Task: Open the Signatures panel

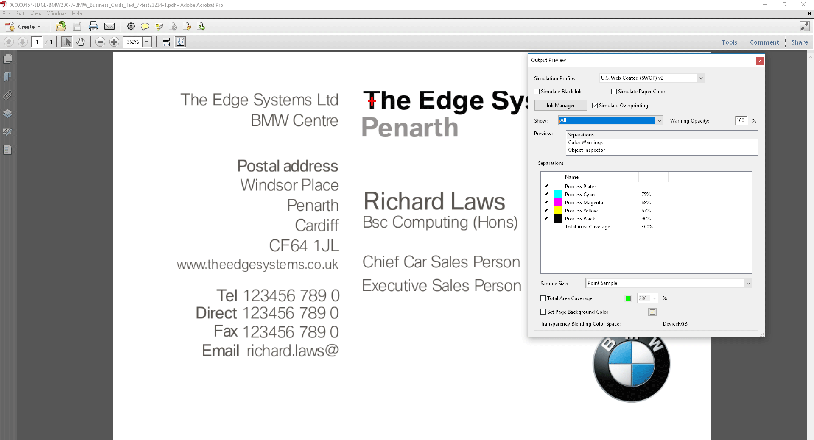Action: click(x=8, y=131)
